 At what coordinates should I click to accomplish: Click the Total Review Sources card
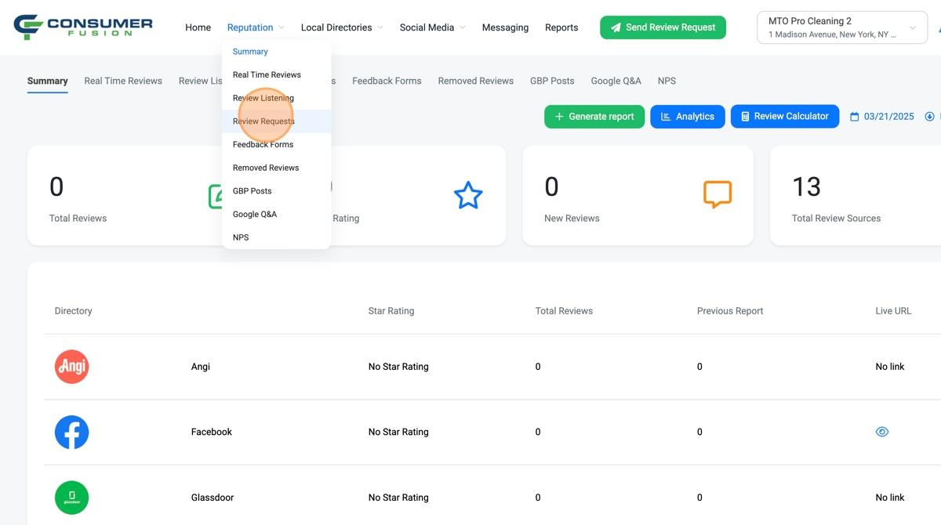856,195
